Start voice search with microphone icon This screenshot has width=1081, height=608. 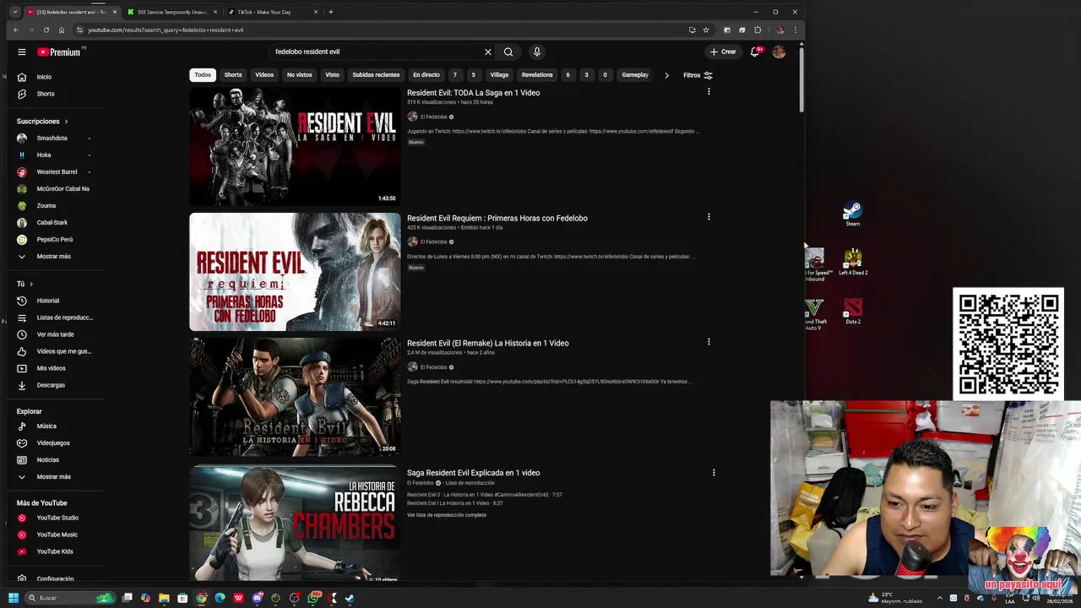pyautogui.click(x=536, y=52)
